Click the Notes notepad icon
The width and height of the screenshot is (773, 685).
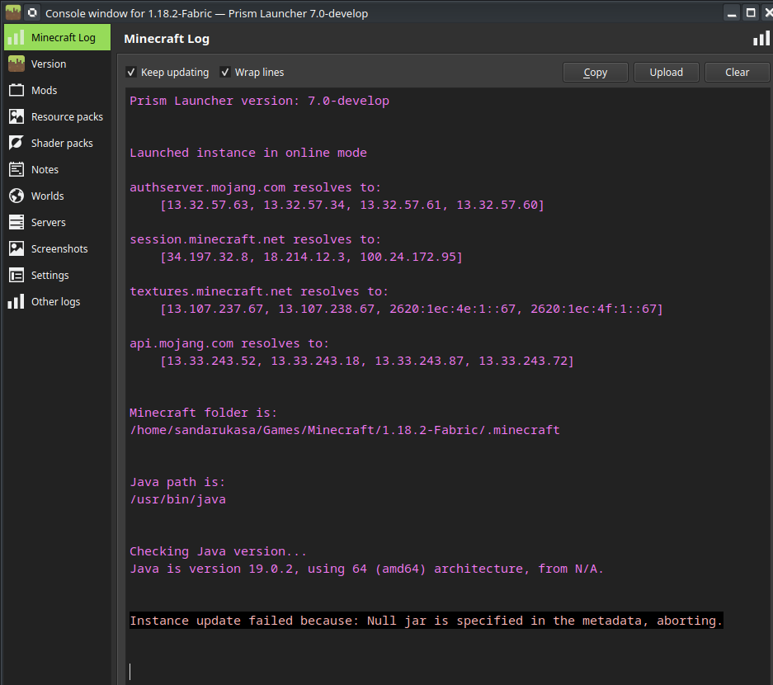click(x=16, y=170)
